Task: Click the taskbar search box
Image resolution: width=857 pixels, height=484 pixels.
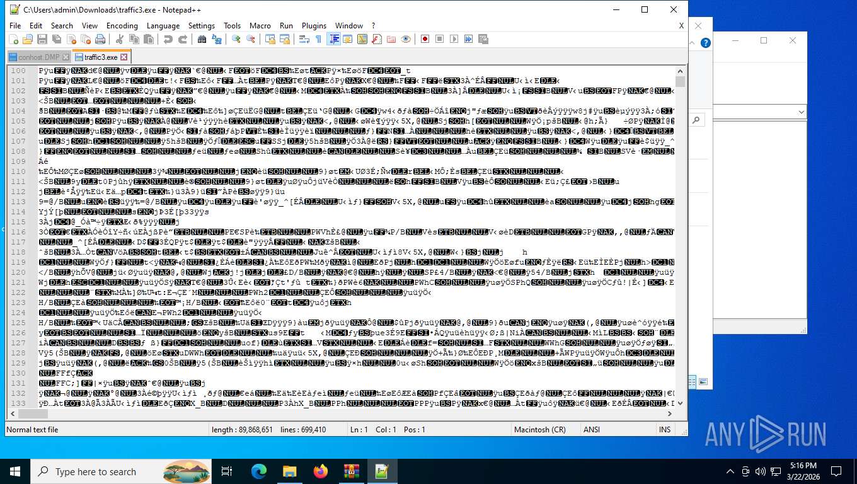Action: click(x=120, y=471)
